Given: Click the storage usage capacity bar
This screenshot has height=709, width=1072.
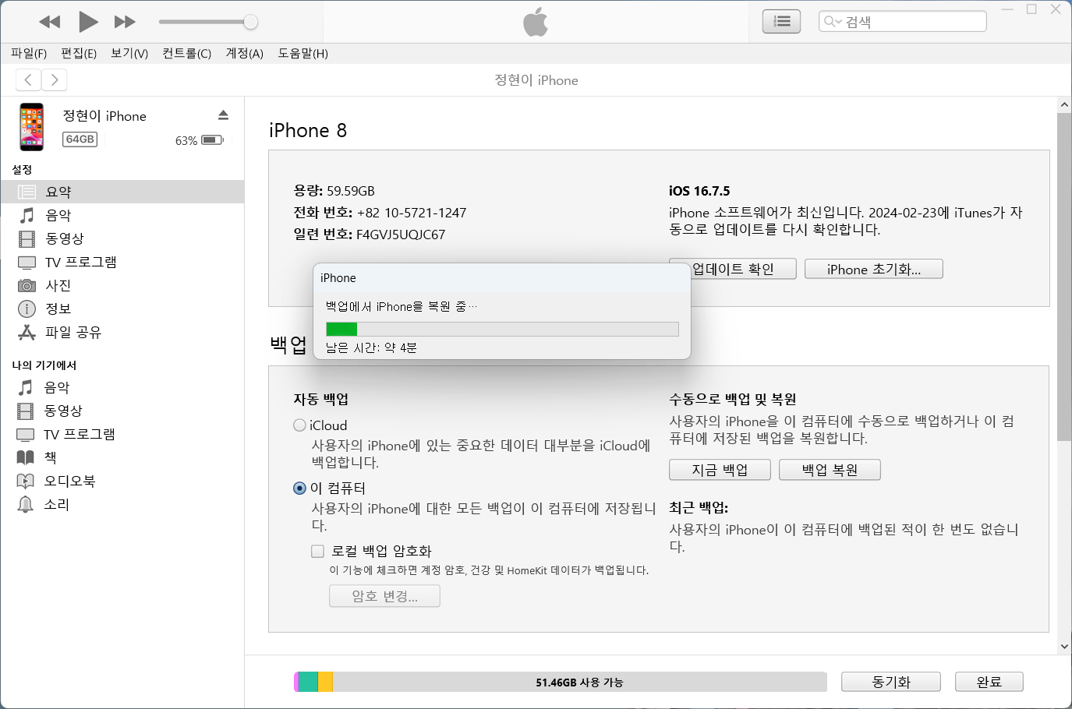Looking at the screenshot, I should click(561, 682).
